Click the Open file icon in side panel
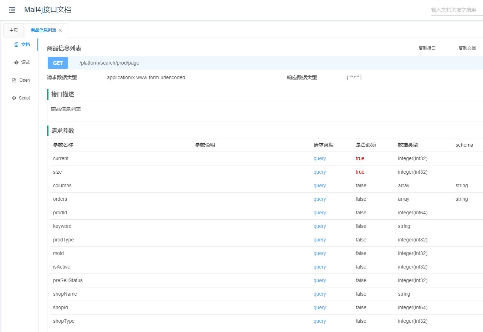The image size is (483, 332). (x=14, y=80)
